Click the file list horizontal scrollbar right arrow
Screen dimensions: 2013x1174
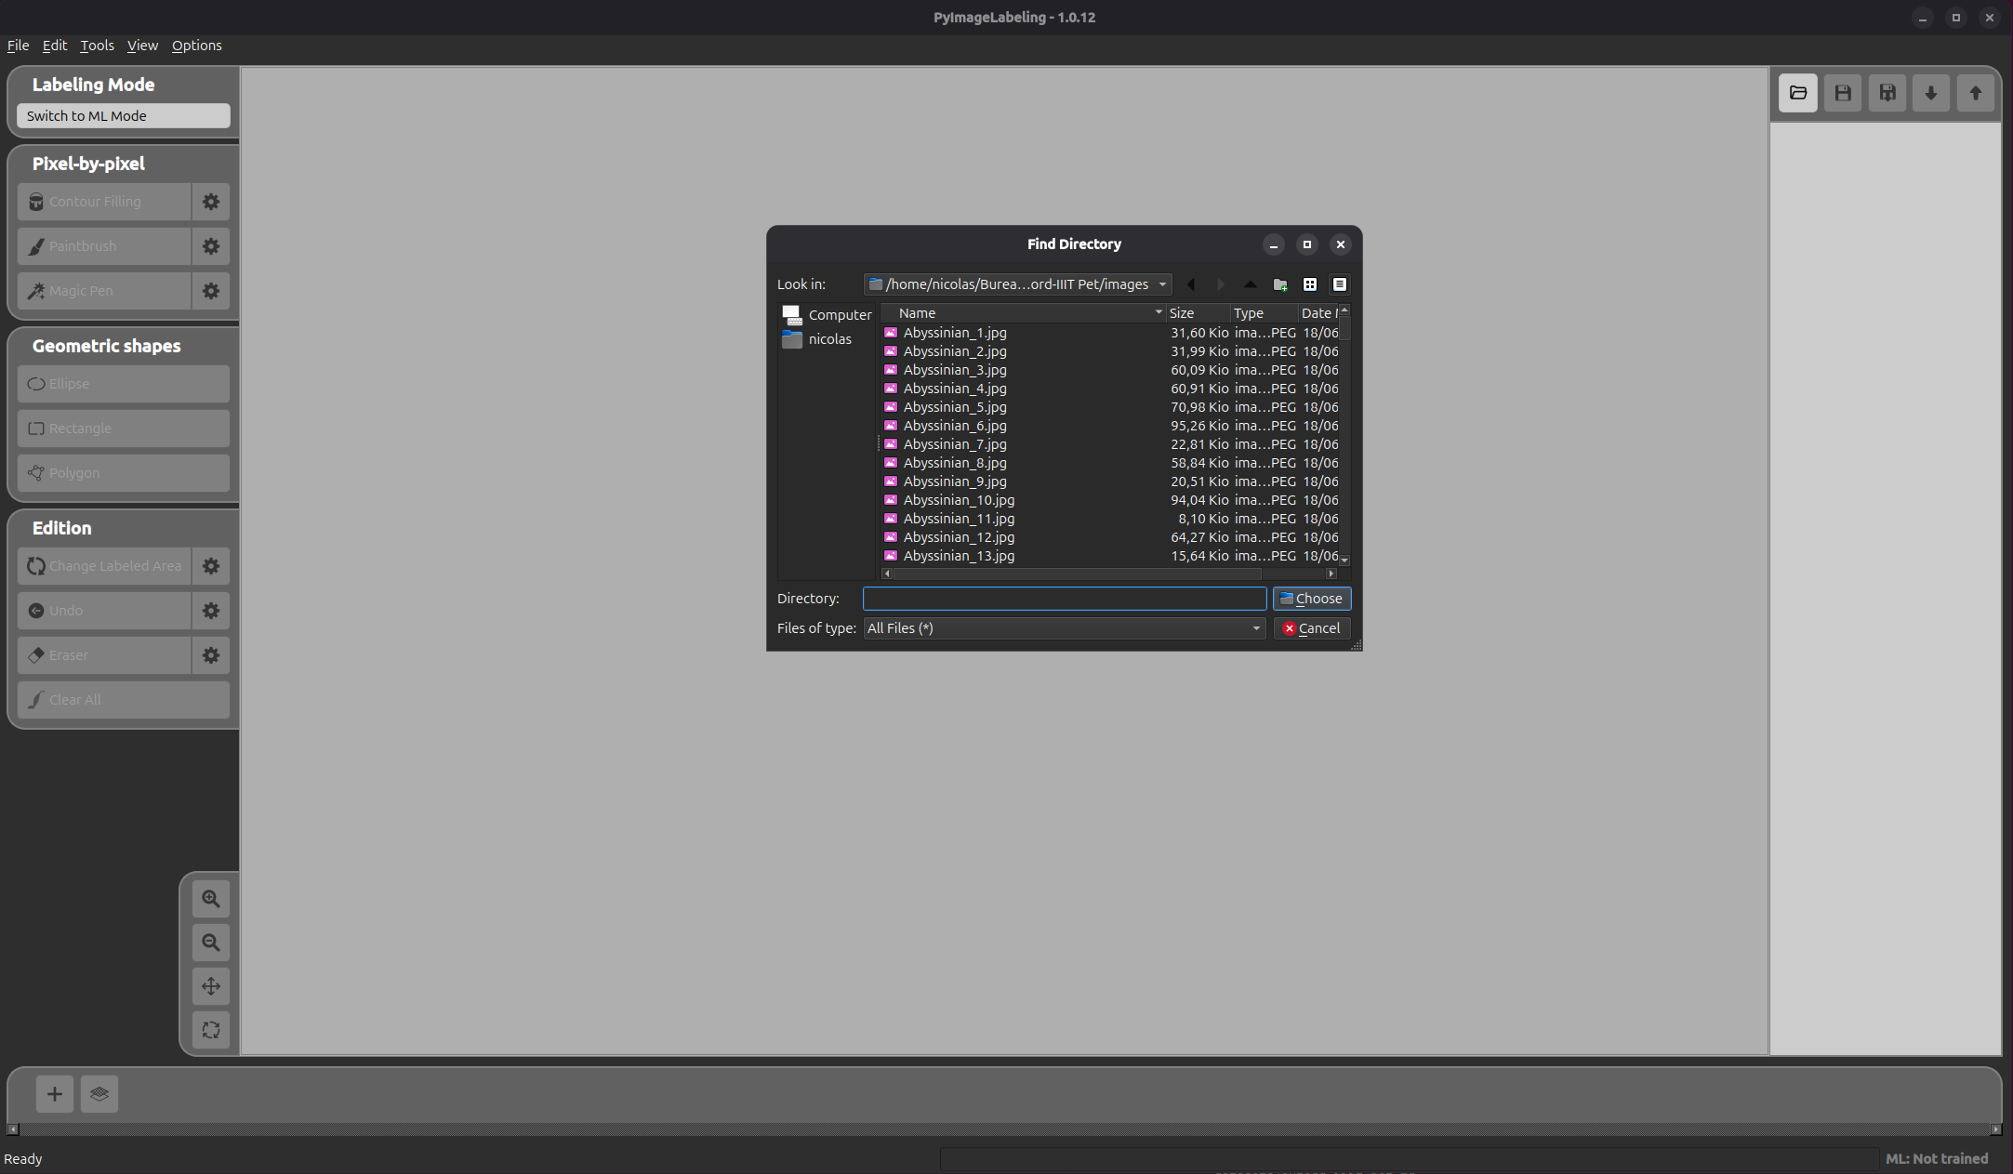pyautogui.click(x=1331, y=574)
